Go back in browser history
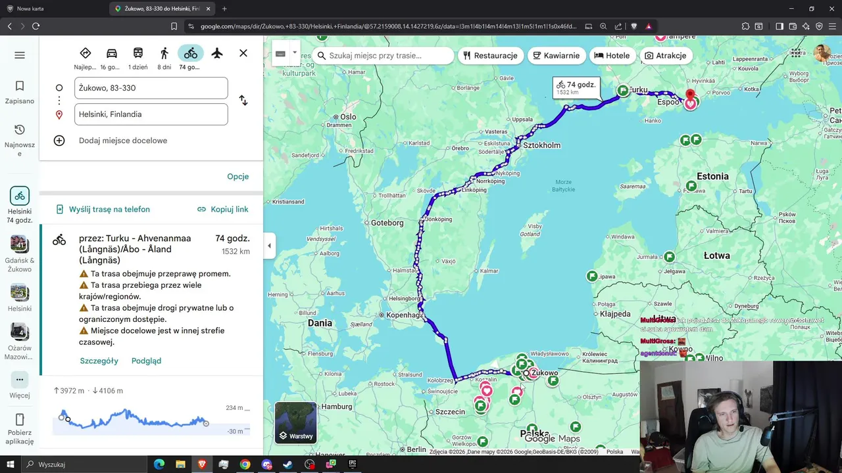The image size is (842, 473). point(9,26)
